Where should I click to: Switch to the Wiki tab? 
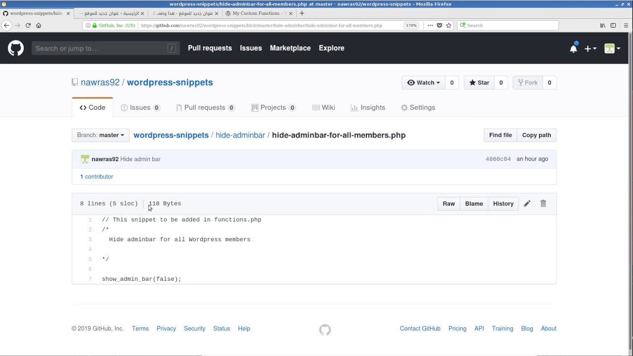tap(323, 107)
